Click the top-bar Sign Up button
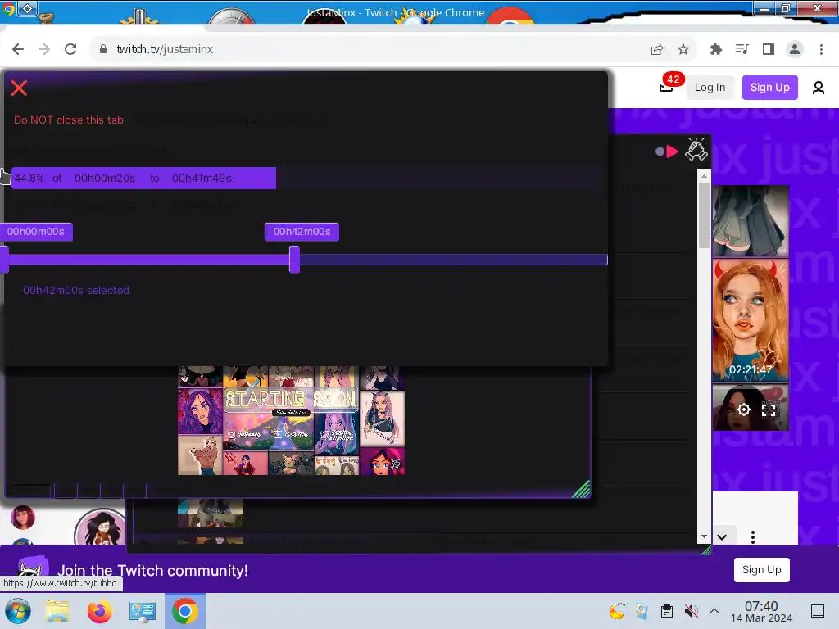 pos(769,87)
